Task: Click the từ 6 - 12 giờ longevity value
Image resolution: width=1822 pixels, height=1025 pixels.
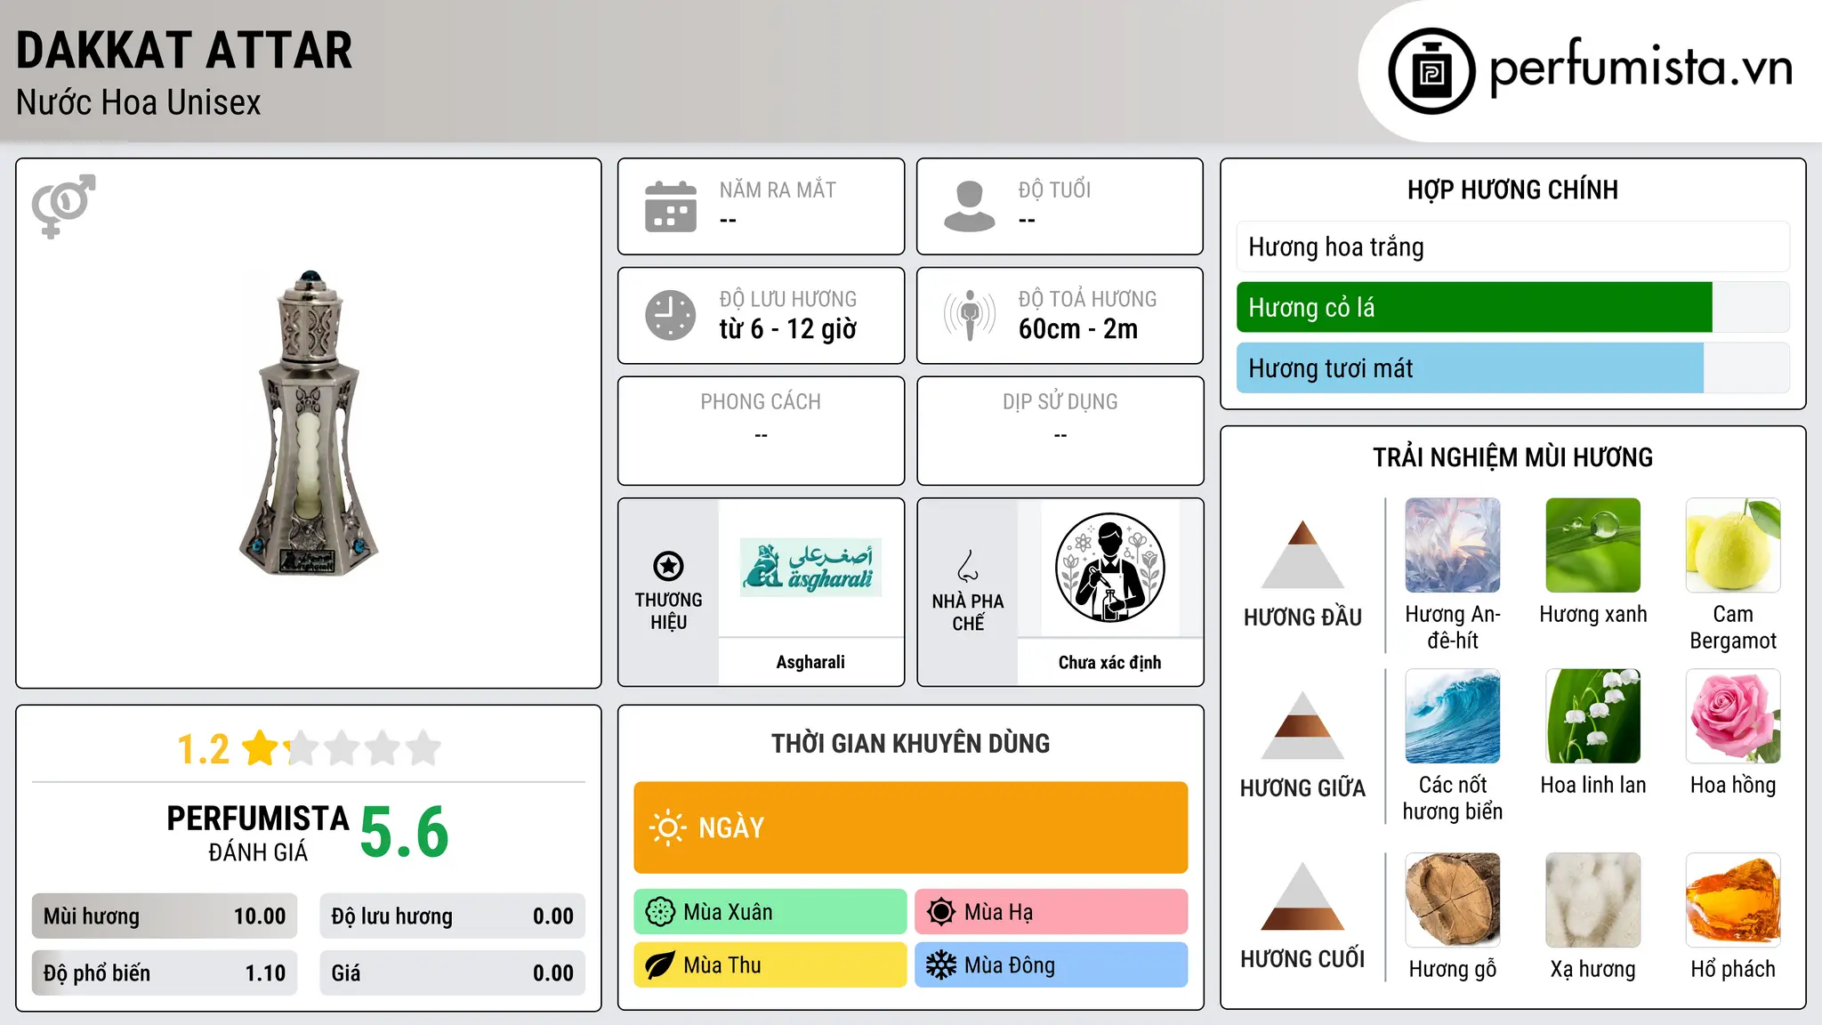Action: [787, 329]
